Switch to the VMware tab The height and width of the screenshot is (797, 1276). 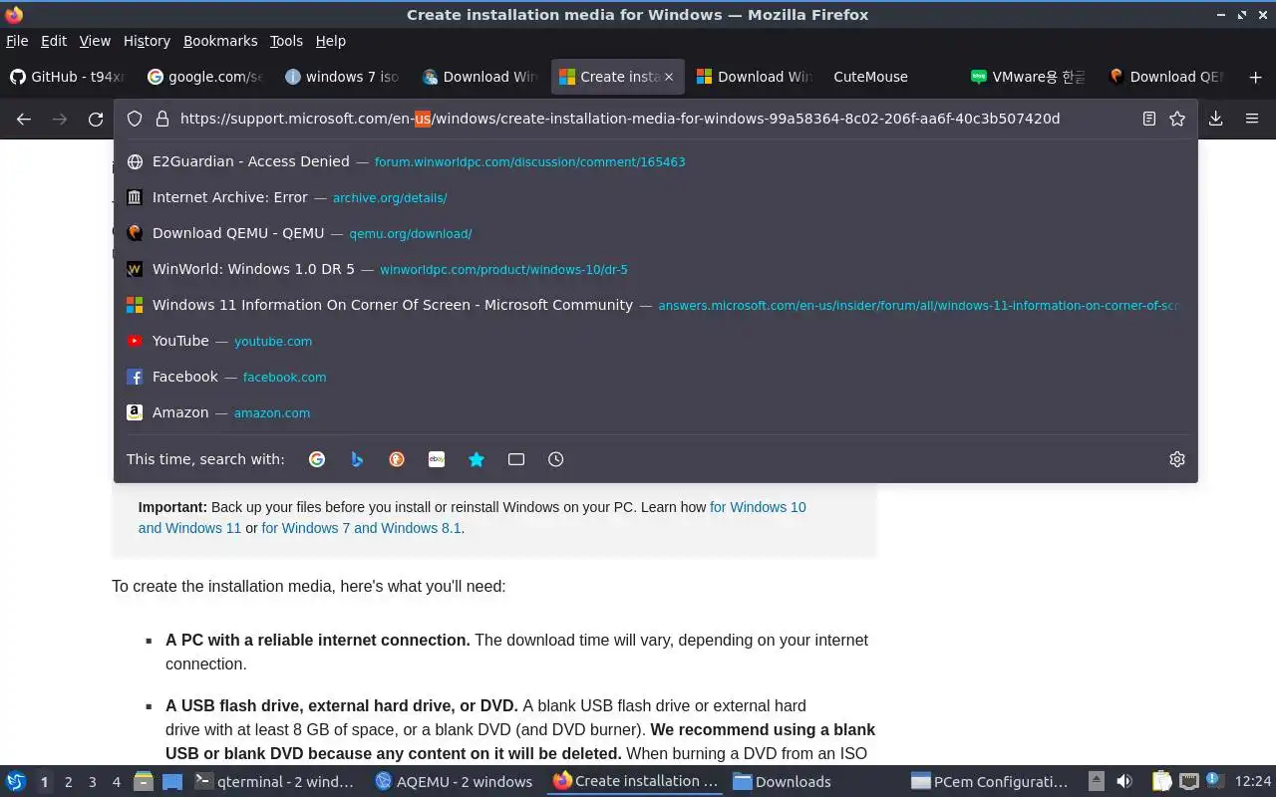(1030, 77)
